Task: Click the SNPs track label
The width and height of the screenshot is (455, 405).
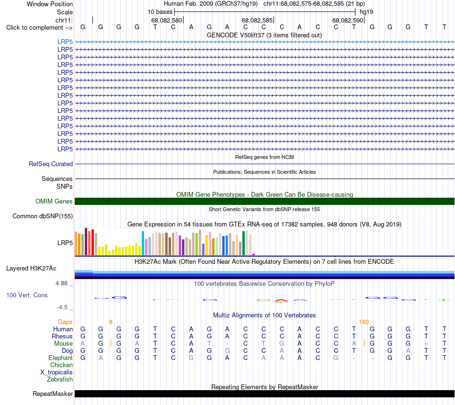Action: pyautogui.click(x=65, y=186)
